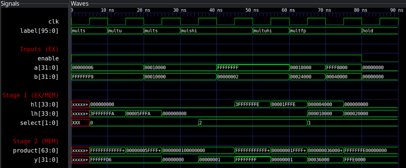Click product value 0000000100000000
Image resolution: width=406 pixels, height=168 pixels.
tap(198, 150)
